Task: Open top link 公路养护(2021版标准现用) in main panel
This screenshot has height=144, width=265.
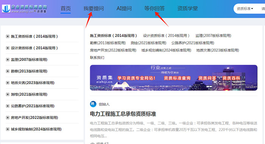Action: coord(193,43)
